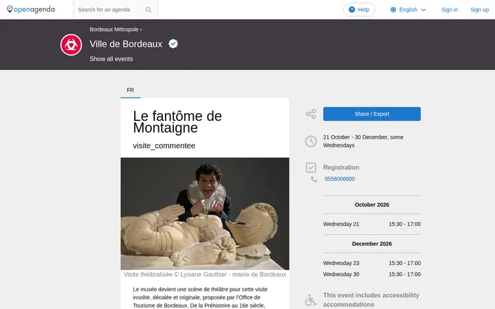
Task: Click the verified badge icon
Action: (x=173, y=43)
